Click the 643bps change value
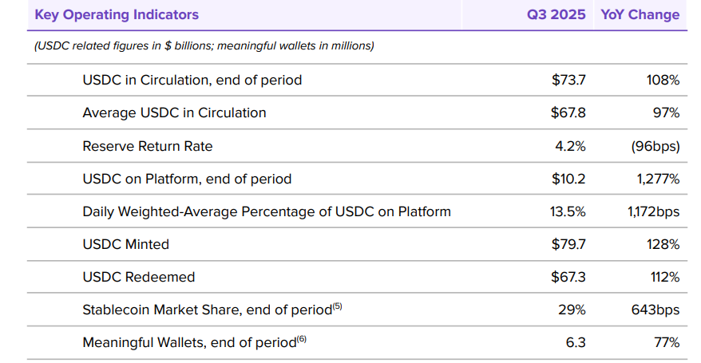The width and height of the screenshot is (701, 363). pyautogui.click(x=656, y=310)
